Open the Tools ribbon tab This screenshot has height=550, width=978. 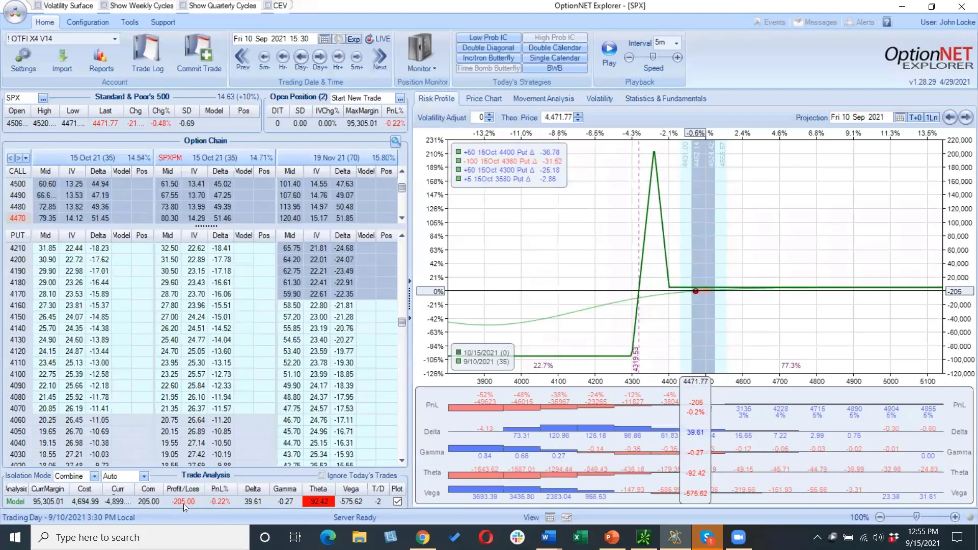pos(129,22)
